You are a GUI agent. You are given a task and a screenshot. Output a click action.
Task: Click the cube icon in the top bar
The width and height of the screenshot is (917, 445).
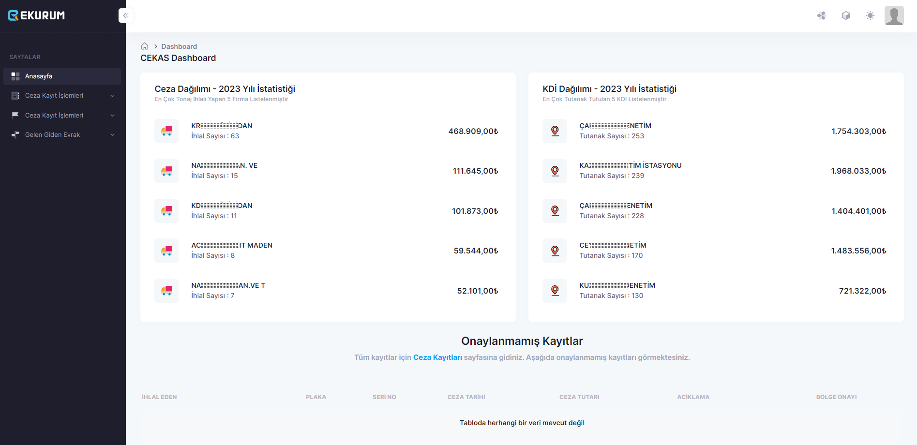coord(846,15)
